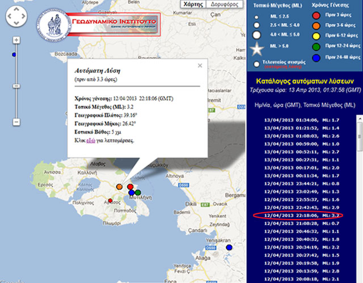Click the map pan navigation control
Screen dimensions: 363x283
pyautogui.click(x=16, y=18)
